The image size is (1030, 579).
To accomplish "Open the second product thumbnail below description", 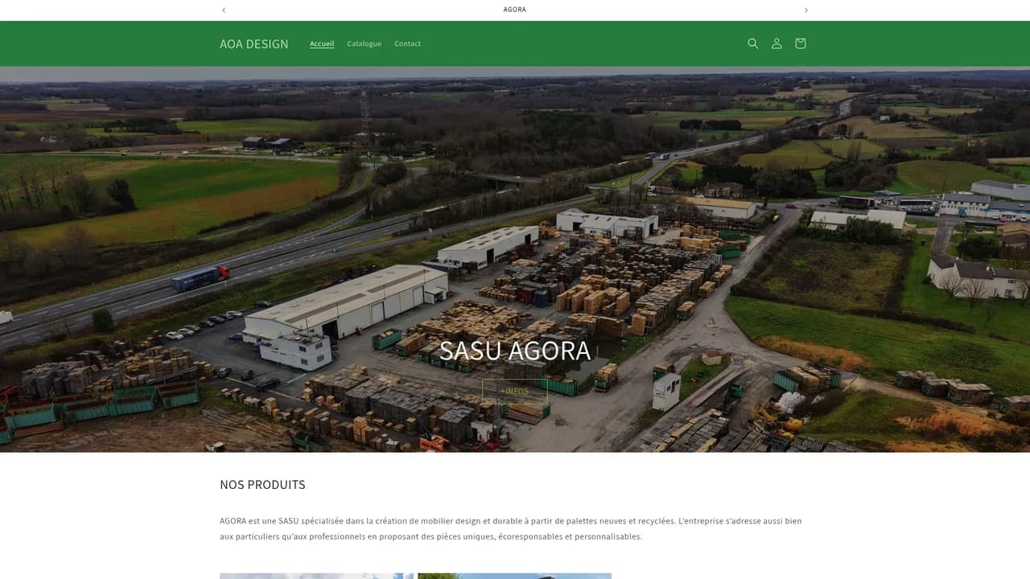I will pyautogui.click(x=514, y=576).
